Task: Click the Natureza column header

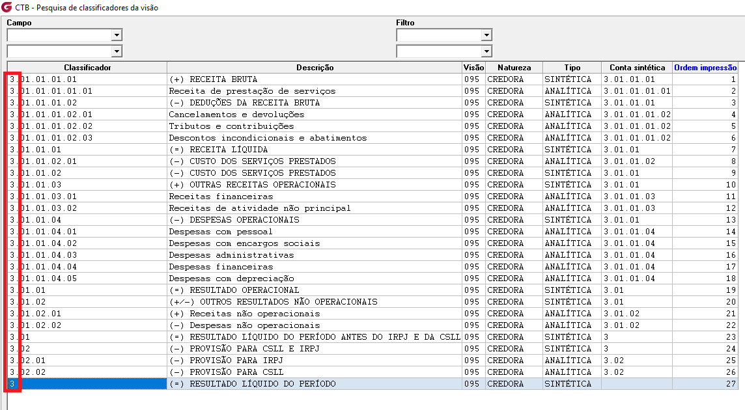Action: coord(514,68)
